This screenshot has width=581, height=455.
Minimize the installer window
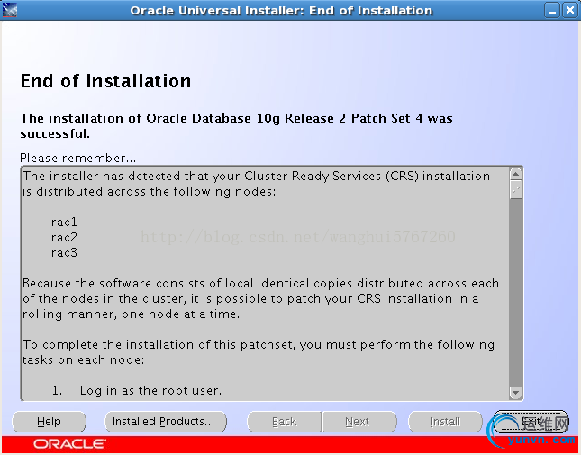click(552, 10)
